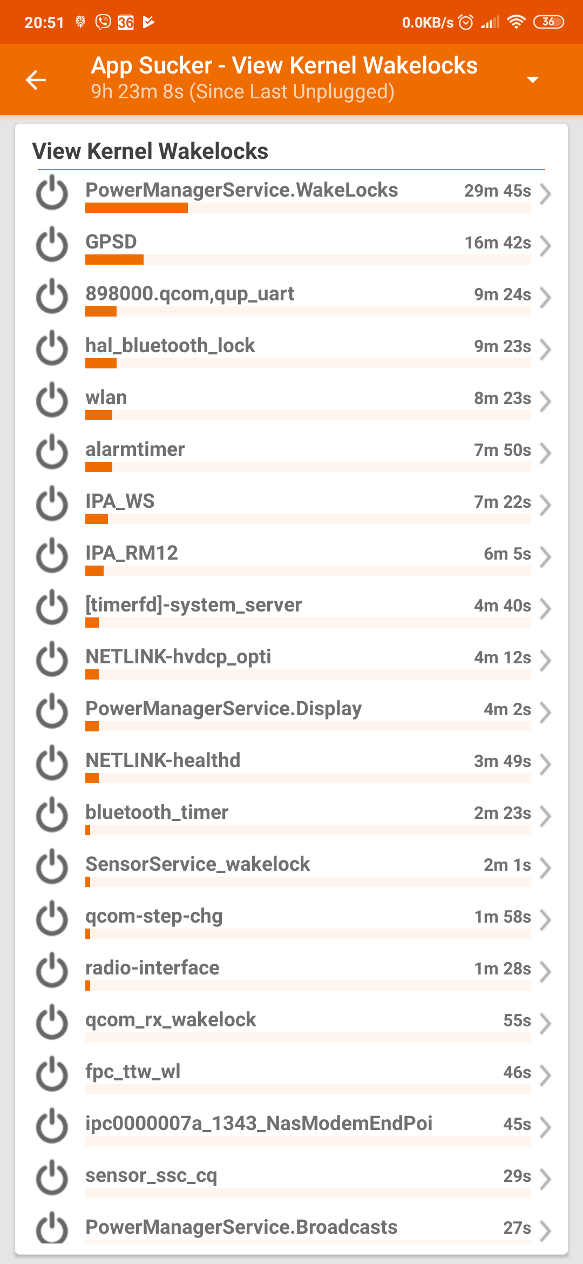583x1264 pixels.
Task: Tap the power icon next to wlan
Action: point(52,400)
